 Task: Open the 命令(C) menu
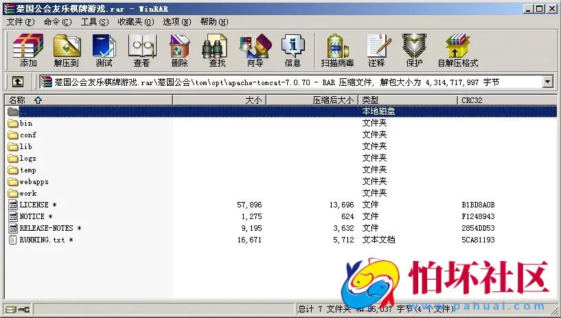click(x=58, y=22)
